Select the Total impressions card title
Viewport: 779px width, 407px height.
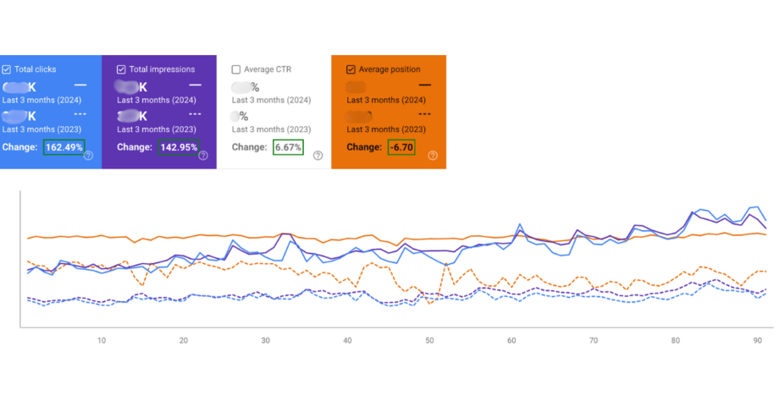(162, 69)
